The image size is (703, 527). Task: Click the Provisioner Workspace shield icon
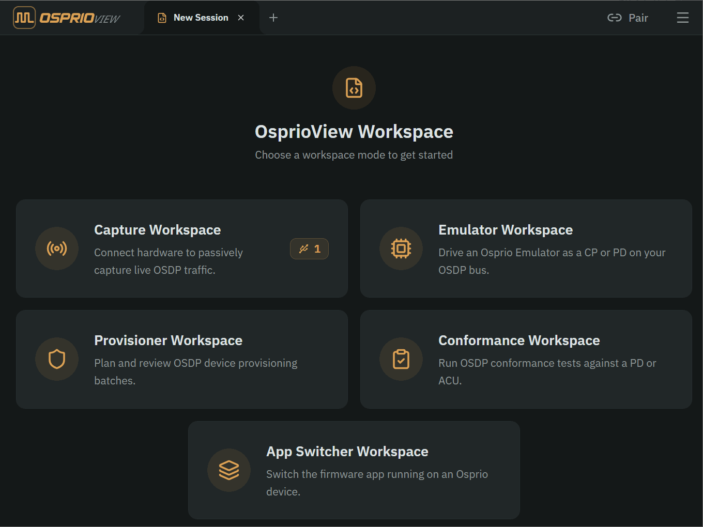pyautogui.click(x=57, y=359)
